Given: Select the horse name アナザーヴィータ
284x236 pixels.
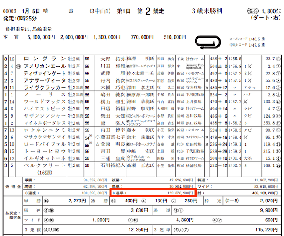Looking at the screenshot, I should click(x=44, y=80).
